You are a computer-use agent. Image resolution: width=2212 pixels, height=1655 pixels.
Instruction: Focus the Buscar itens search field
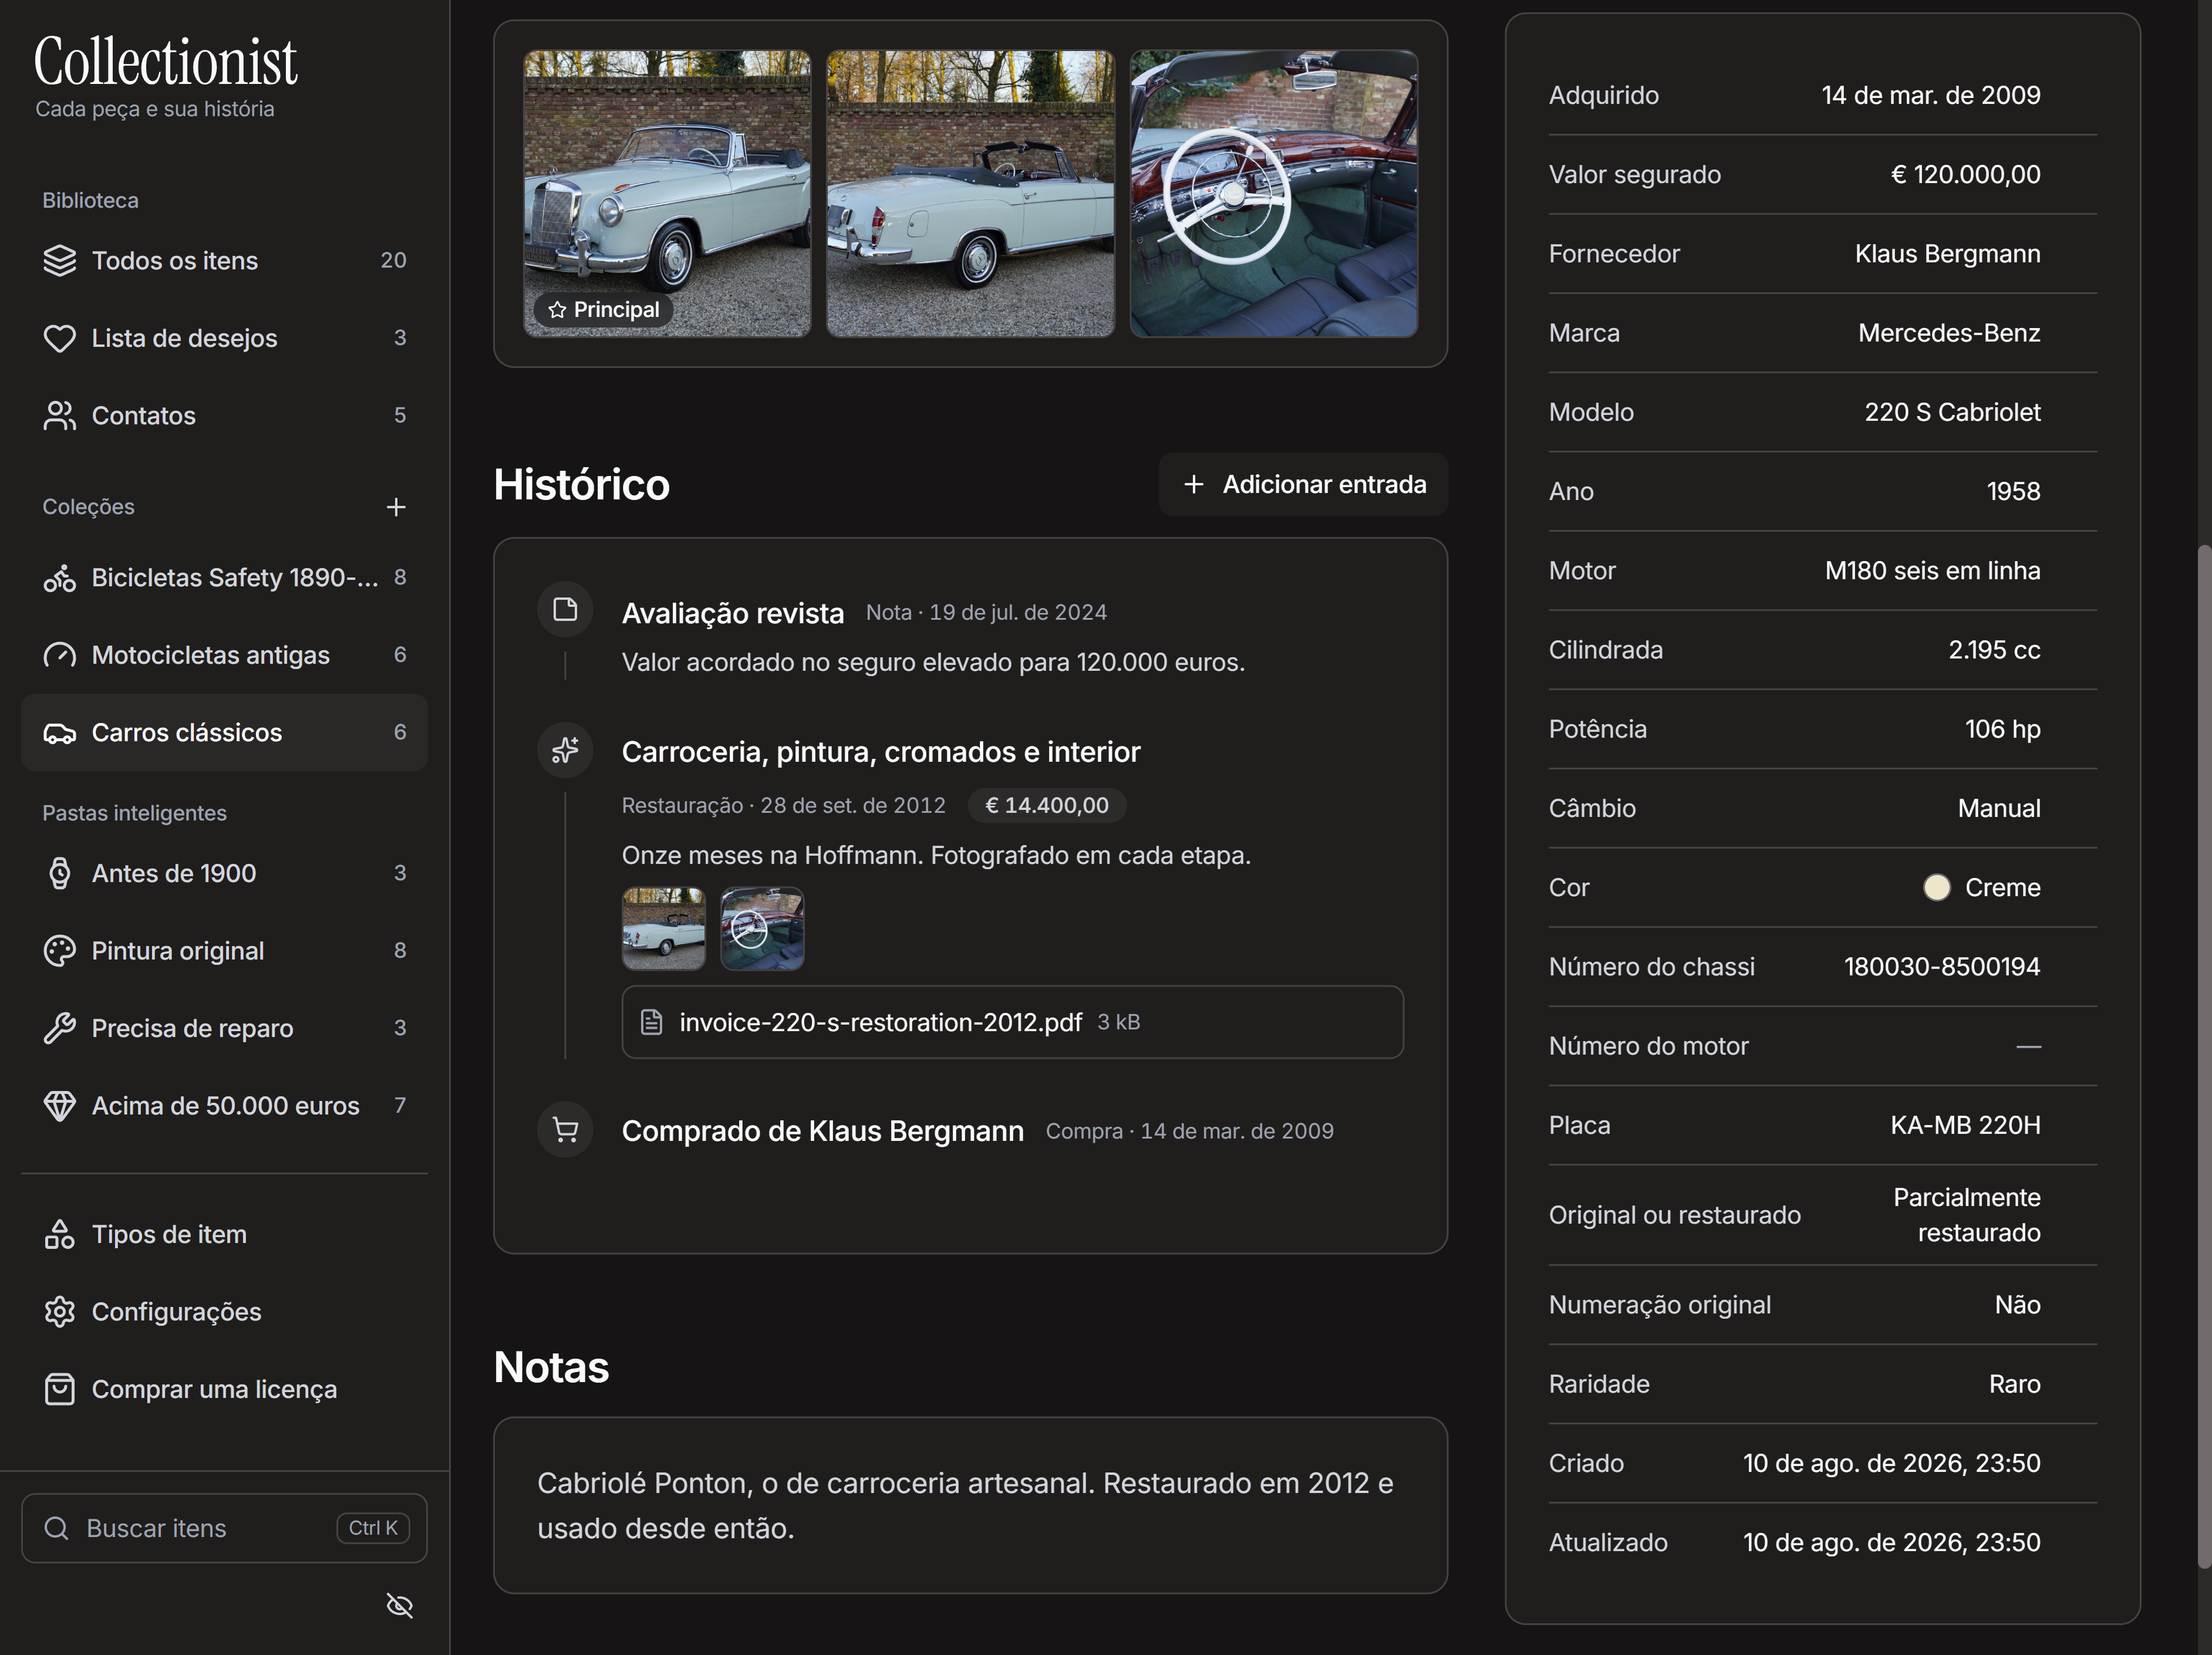click(224, 1528)
